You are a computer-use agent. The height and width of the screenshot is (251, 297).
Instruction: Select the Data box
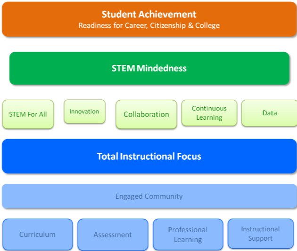click(x=269, y=113)
